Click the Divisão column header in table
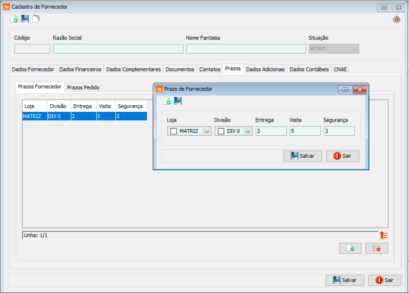The width and height of the screenshot is (409, 293). point(59,106)
